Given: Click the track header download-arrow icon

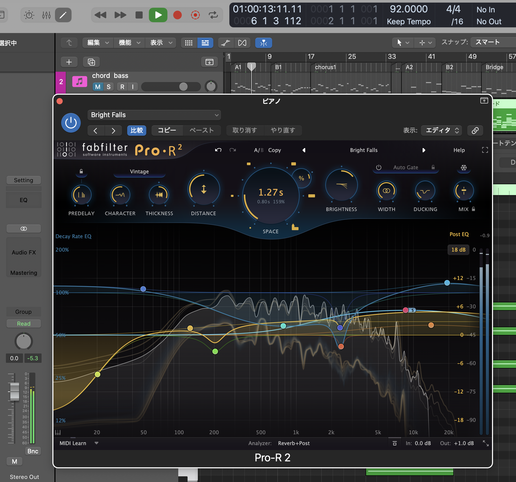Looking at the screenshot, I should coord(209,62).
